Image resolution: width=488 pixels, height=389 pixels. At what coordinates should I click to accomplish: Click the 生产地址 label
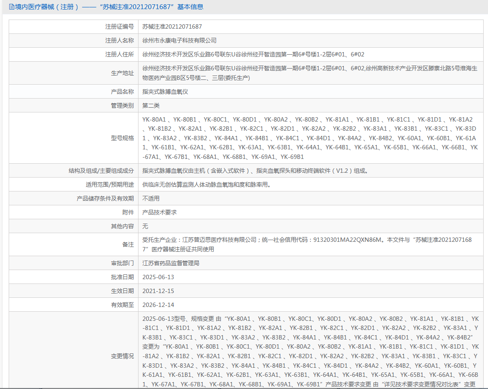pyautogui.click(x=122, y=73)
